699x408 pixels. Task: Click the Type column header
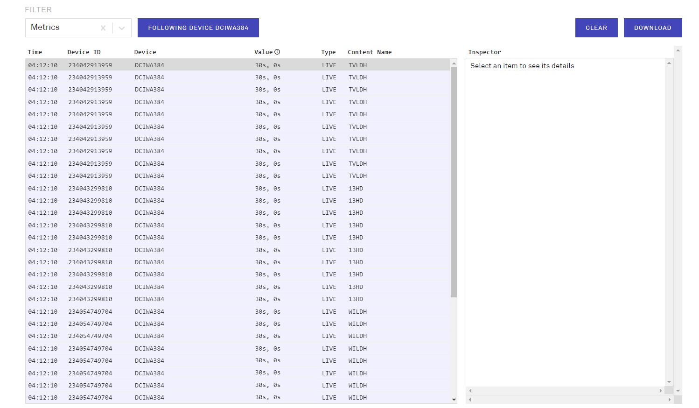click(328, 52)
